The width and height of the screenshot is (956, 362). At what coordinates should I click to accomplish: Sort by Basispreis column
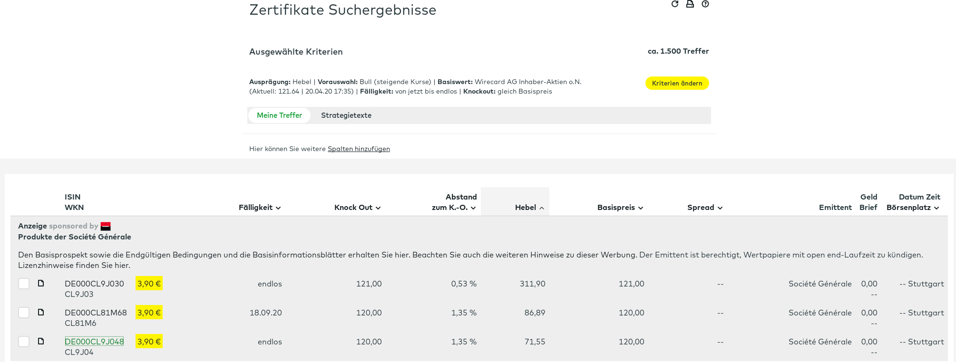pos(620,208)
